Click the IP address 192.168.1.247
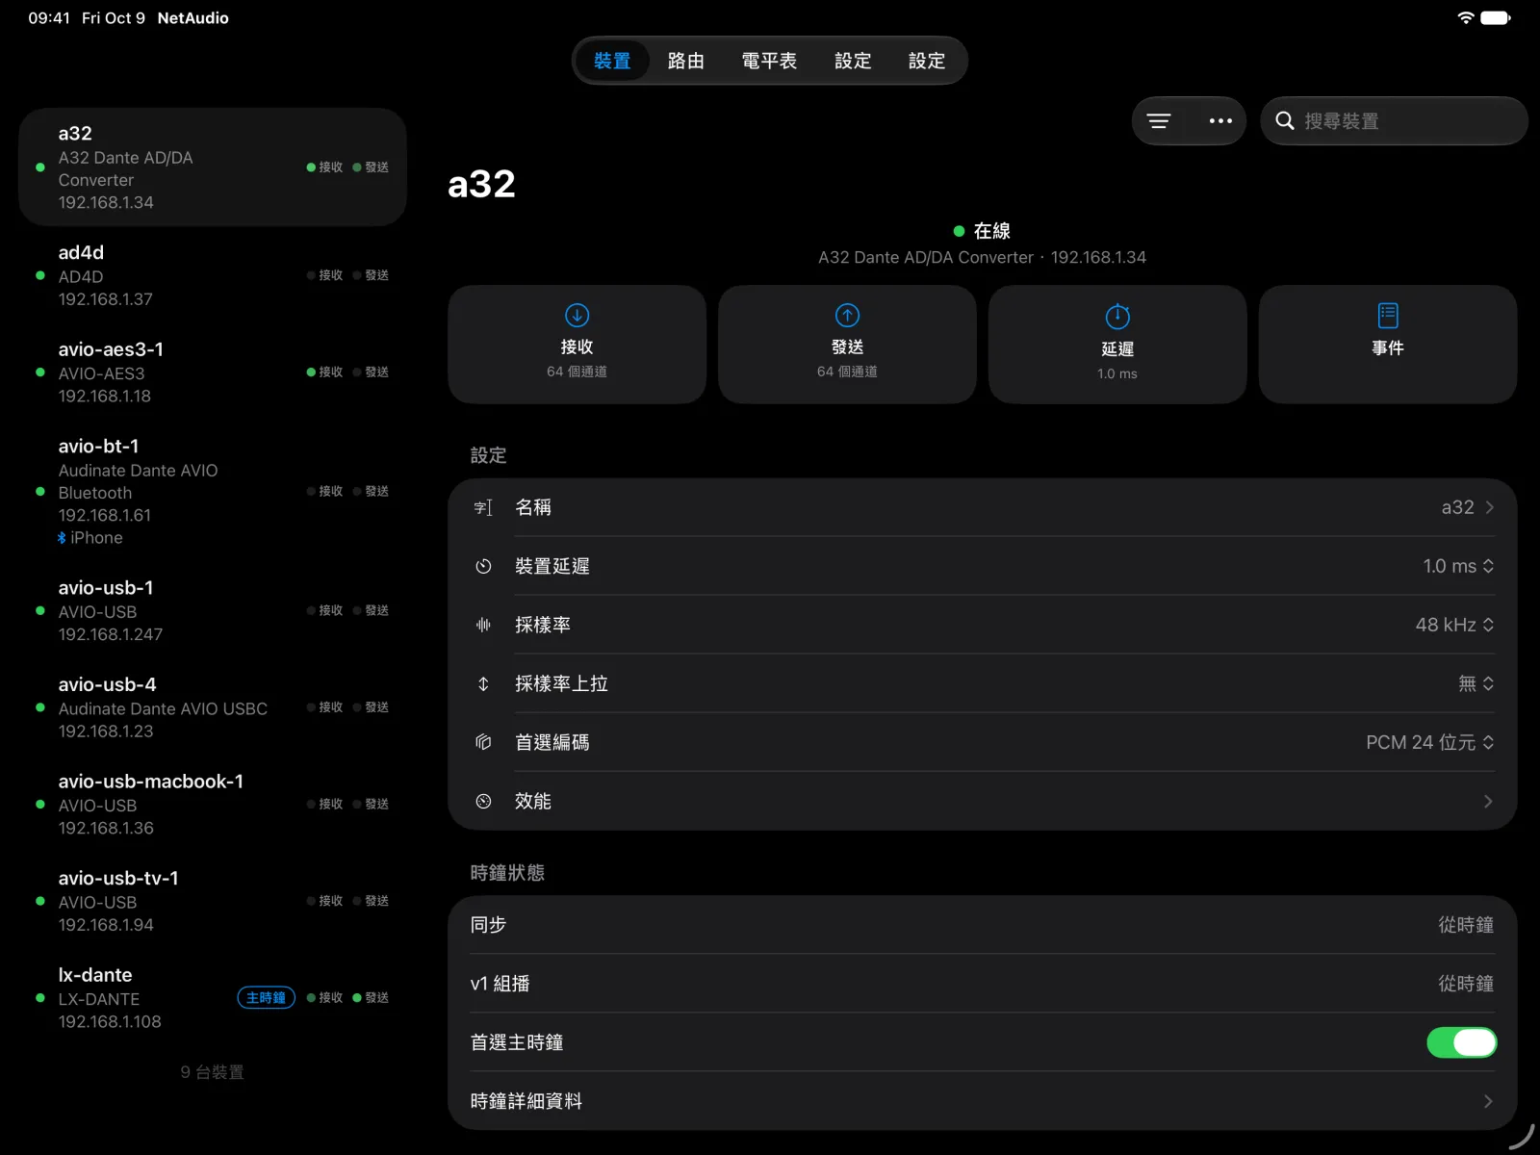1540x1155 pixels. (111, 634)
